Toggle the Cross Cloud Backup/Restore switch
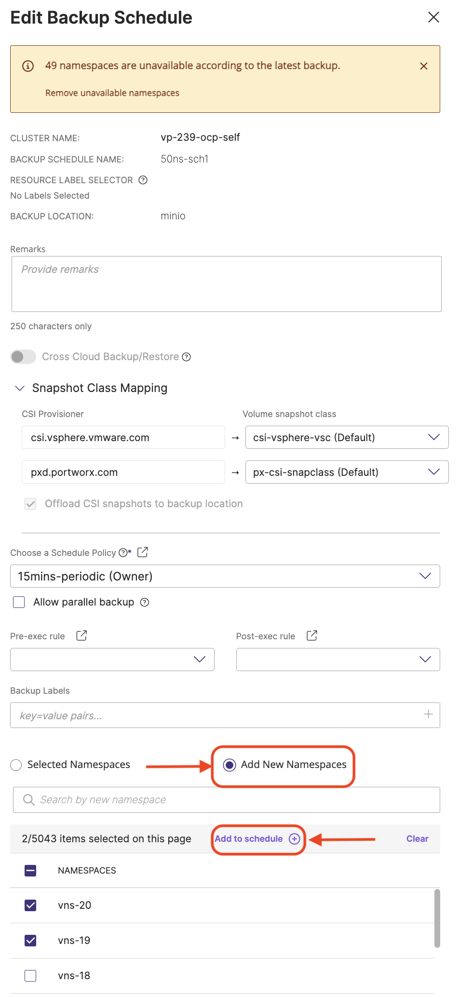The image size is (459, 997). [23, 357]
